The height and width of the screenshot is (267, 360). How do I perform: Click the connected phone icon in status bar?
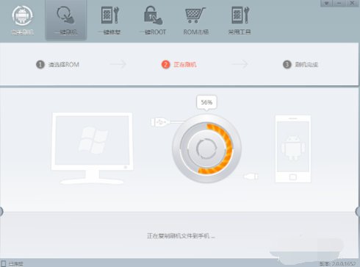pyautogui.click(x=4, y=264)
